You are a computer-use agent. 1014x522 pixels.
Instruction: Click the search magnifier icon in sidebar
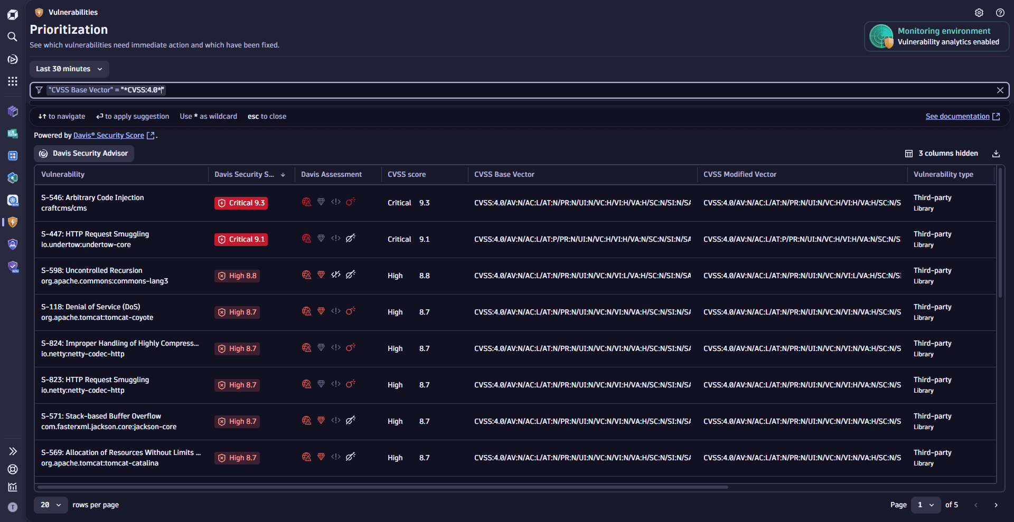(x=13, y=37)
